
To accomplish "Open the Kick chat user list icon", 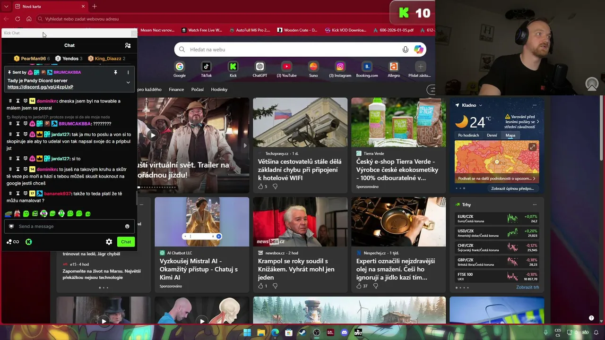I will click(x=128, y=45).
